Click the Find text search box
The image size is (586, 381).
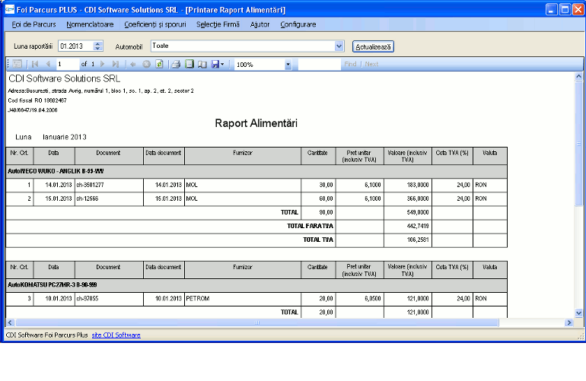click(x=319, y=65)
